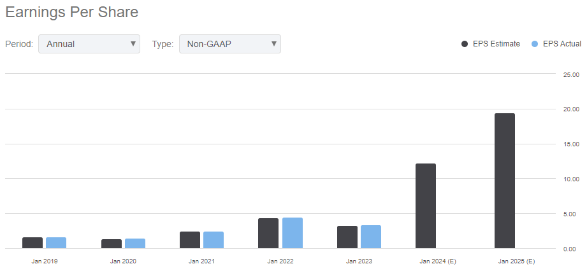Click the dark EPS Estimate legend dot
Image resolution: width=587 pixels, height=271 pixels.
click(x=465, y=44)
